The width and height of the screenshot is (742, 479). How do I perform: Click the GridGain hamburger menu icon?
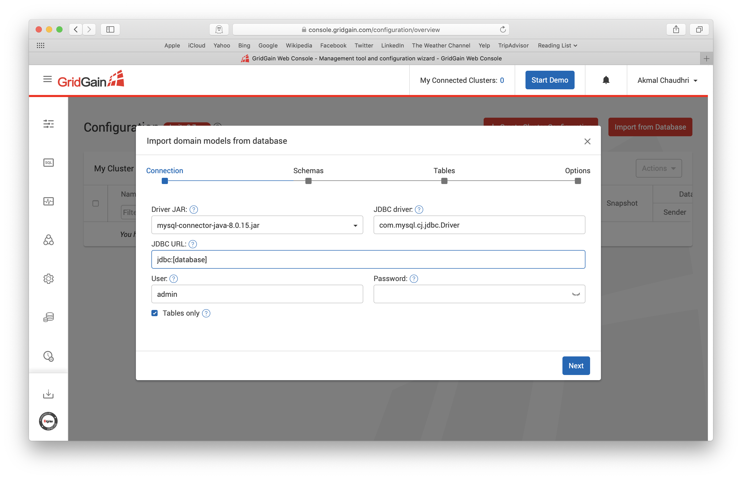(48, 79)
